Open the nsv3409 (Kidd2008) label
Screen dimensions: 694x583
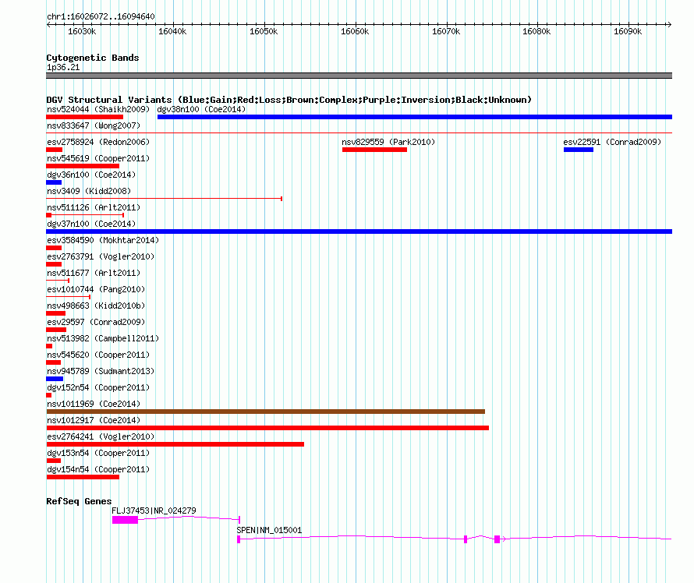(89, 191)
